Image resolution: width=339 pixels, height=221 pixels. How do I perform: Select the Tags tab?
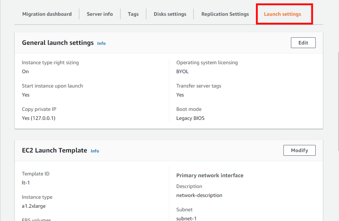coord(133,14)
